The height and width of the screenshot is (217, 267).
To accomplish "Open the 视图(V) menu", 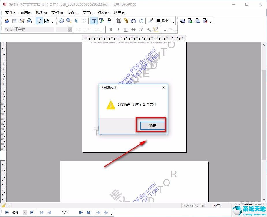I will [x=41, y=13].
